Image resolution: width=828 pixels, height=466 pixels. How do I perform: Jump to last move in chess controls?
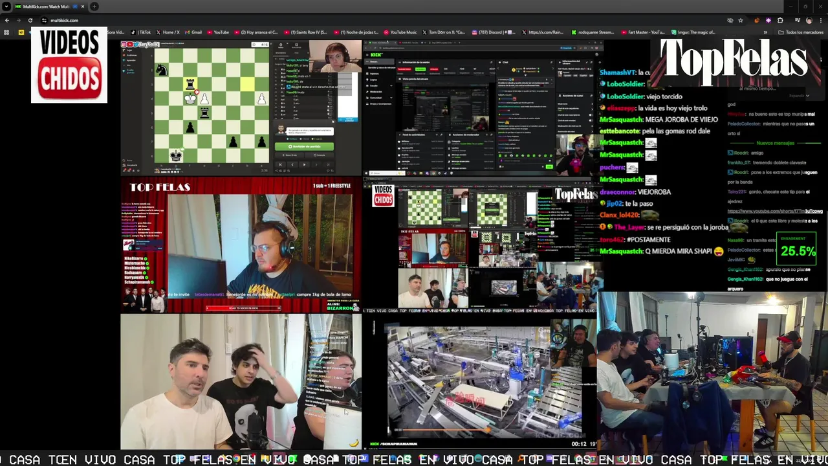328,164
